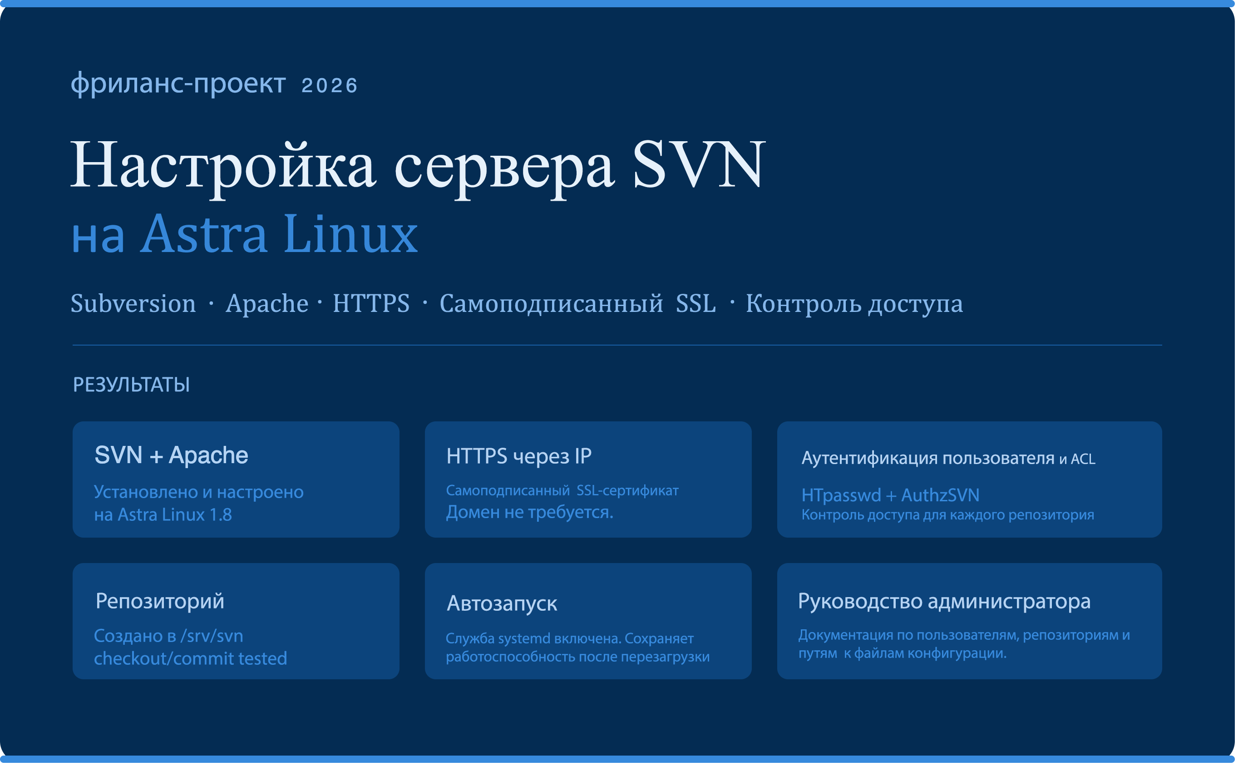Click the 'HTTPS через IP' card title
The width and height of the screenshot is (1253, 781).
tap(519, 457)
